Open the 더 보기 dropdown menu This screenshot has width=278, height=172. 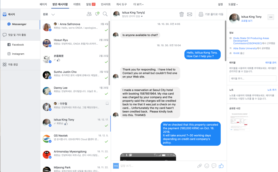tap(138, 4)
